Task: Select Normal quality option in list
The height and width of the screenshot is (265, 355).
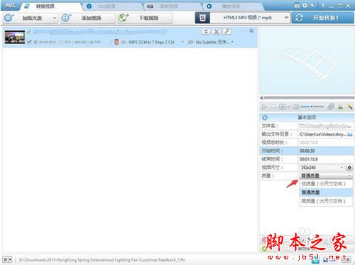Action: point(326,193)
